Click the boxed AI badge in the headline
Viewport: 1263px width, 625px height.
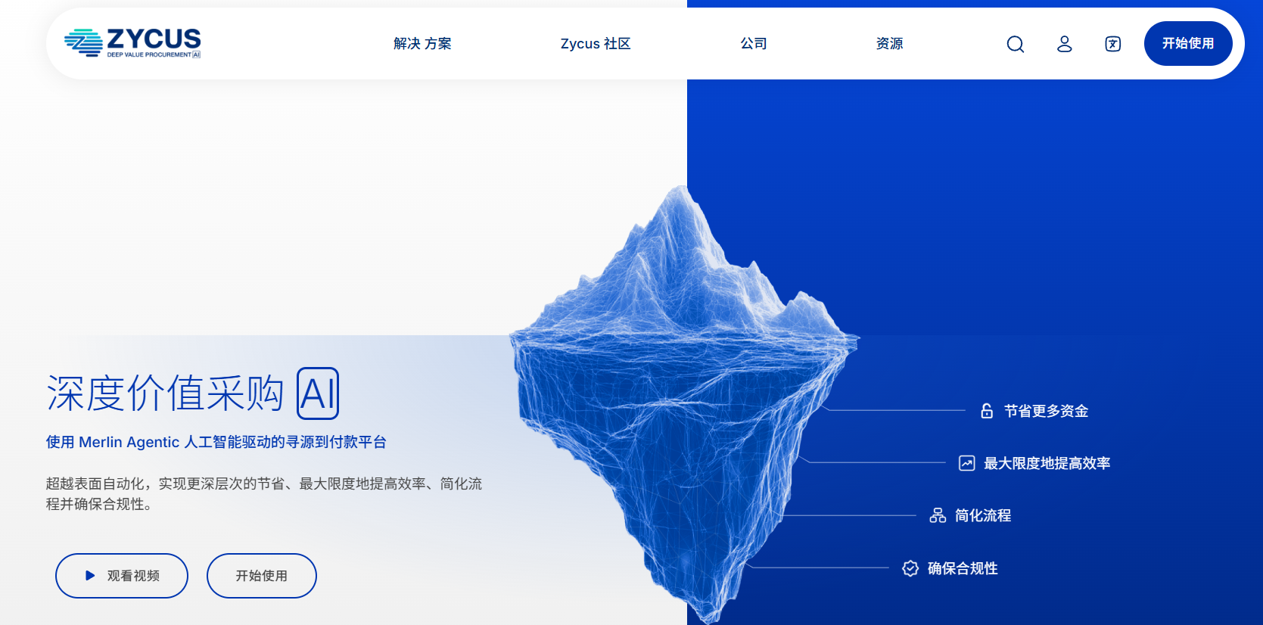[x=318, y=393]
